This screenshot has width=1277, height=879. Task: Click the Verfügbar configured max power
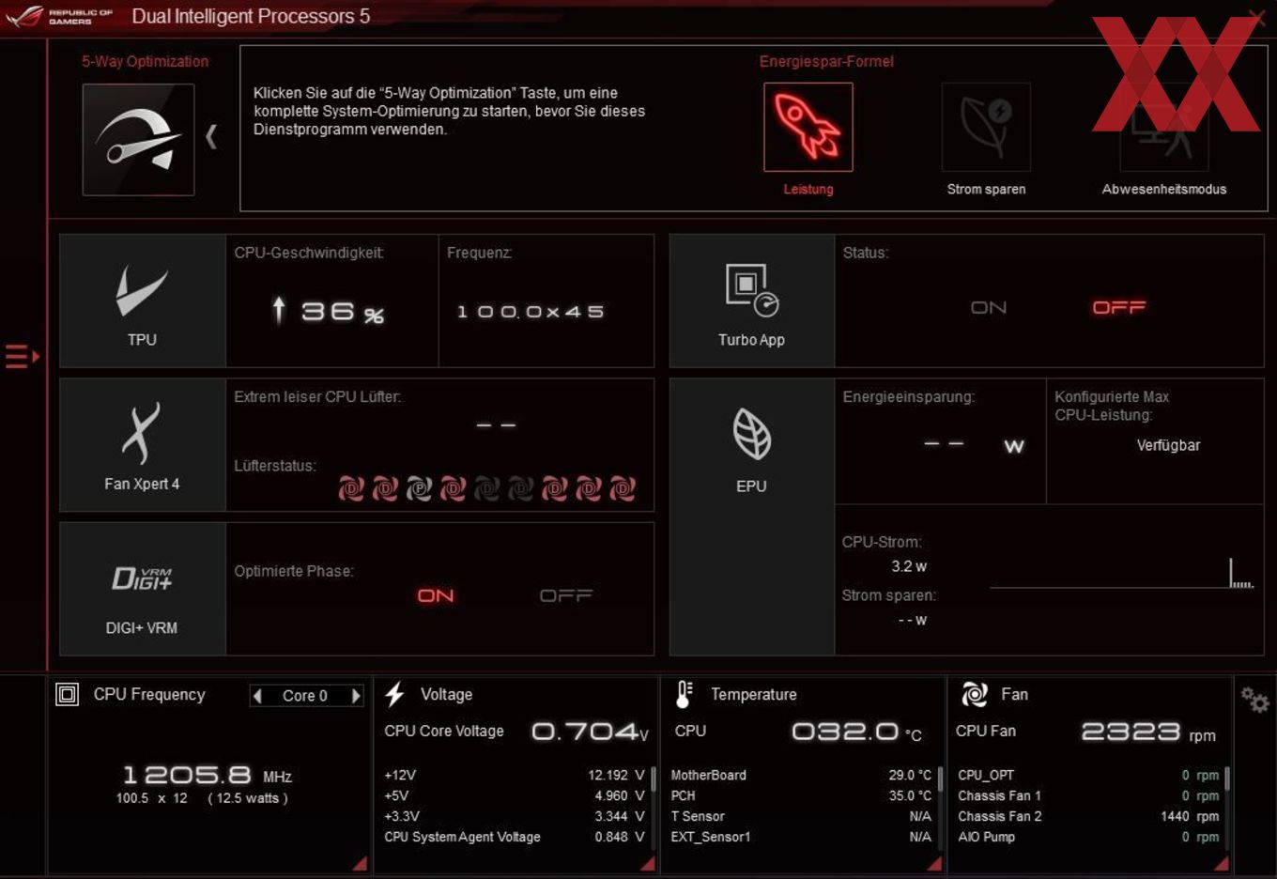pos(1168,445)
